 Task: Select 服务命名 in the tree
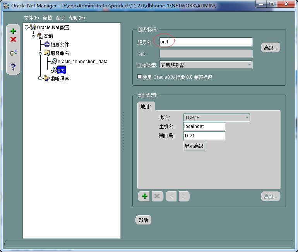click(60, 53)
